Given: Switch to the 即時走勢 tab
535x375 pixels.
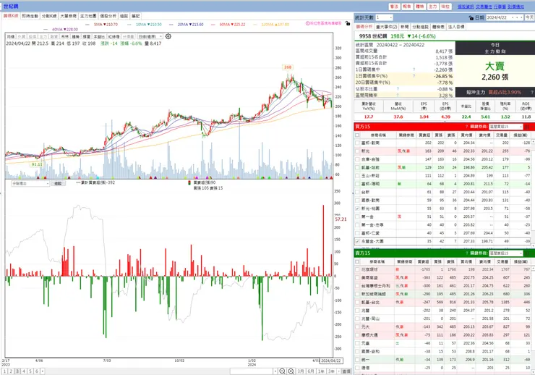Looking at the screenshot, I should (x=30, y=16).
